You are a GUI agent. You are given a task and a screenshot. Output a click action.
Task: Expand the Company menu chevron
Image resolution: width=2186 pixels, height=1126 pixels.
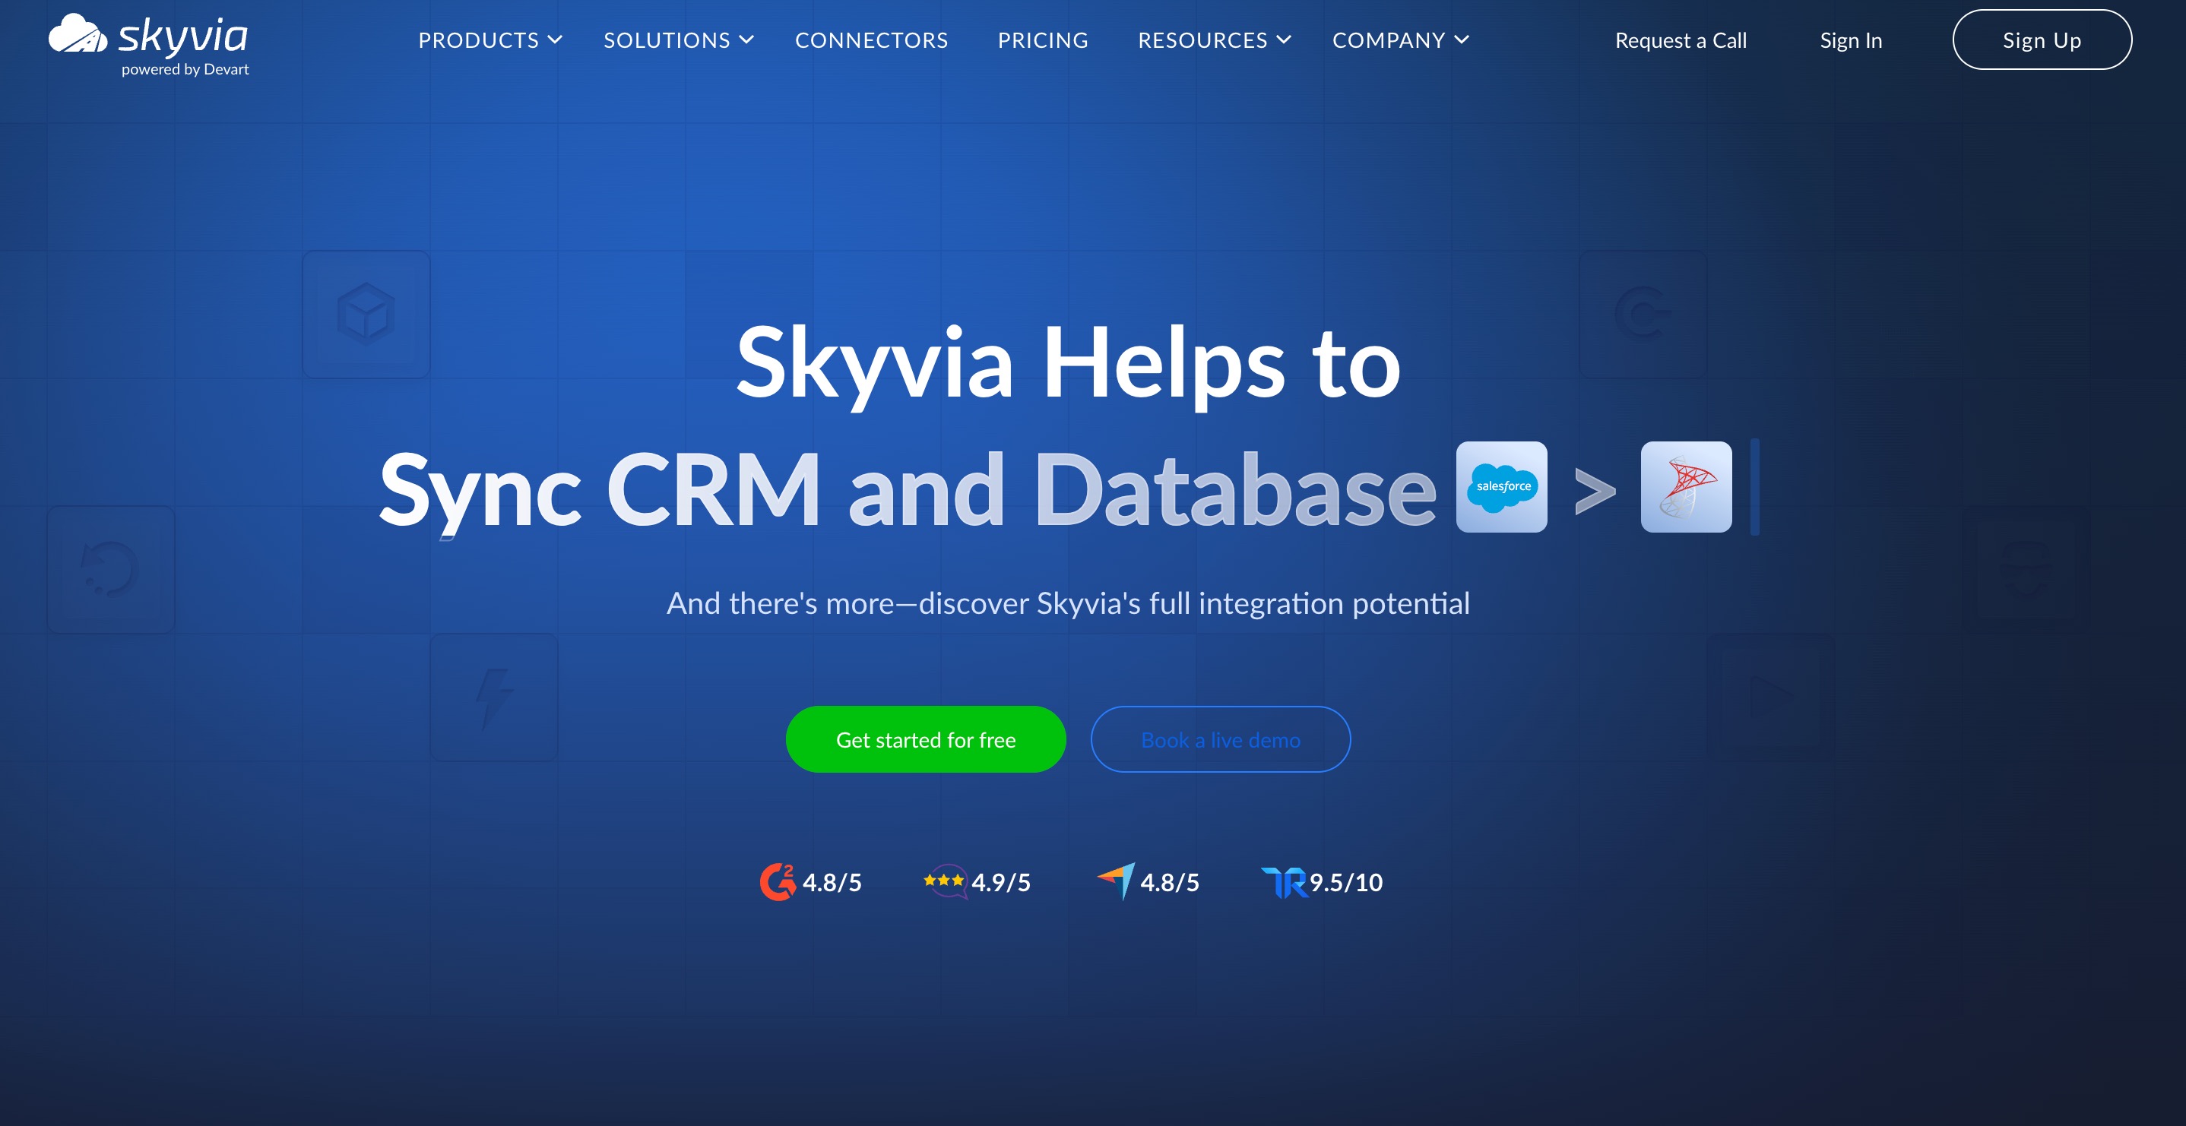(x=1462, y=40)
